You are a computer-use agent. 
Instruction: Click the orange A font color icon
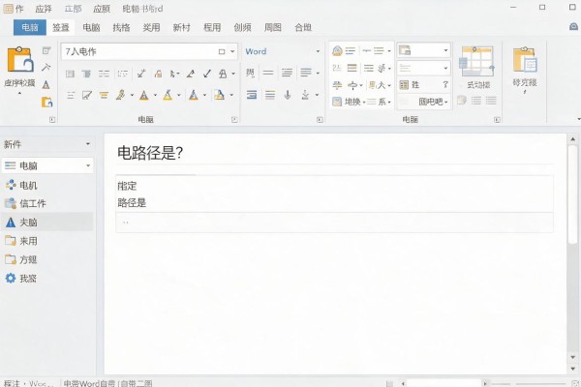pyautogui.click(x=143, y=95)
